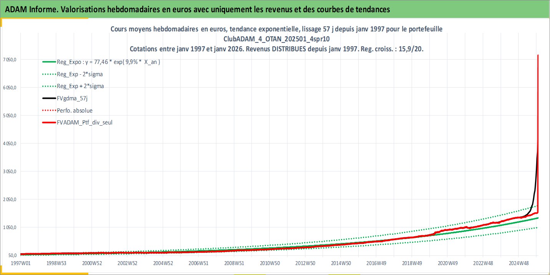Click the y-axis label 4 050,0
Image resolution: width=550 pixels, height=275 pixels.
click(10, 144)
